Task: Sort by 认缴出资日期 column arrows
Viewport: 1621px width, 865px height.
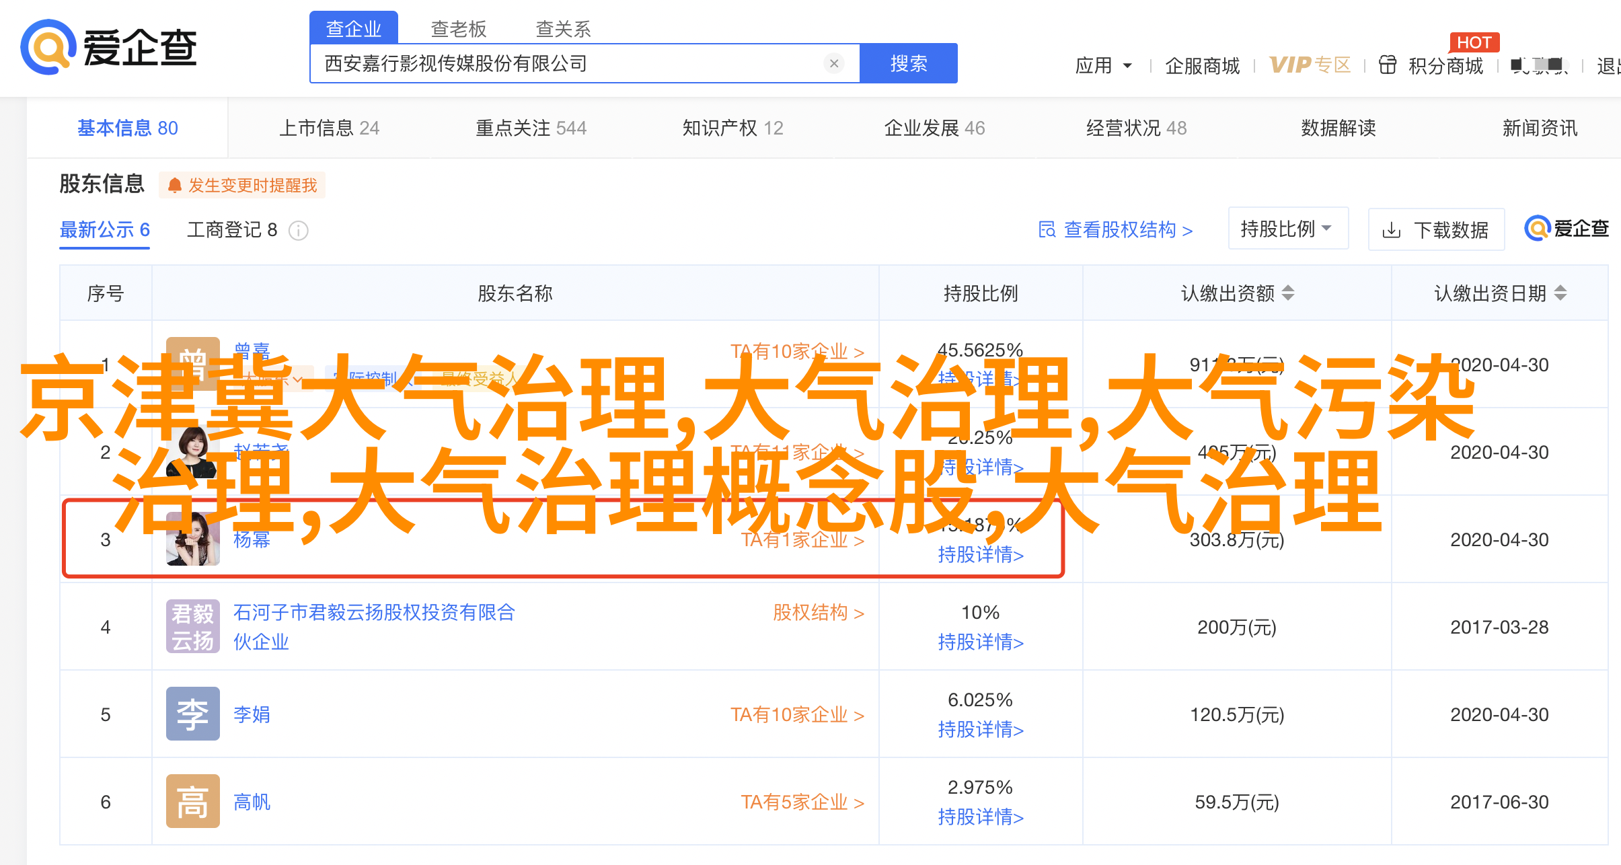Action: (1560, 293)
